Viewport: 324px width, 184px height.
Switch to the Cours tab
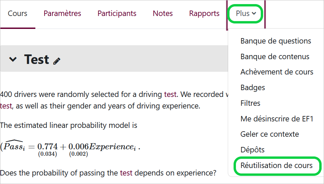coord(18,14)
